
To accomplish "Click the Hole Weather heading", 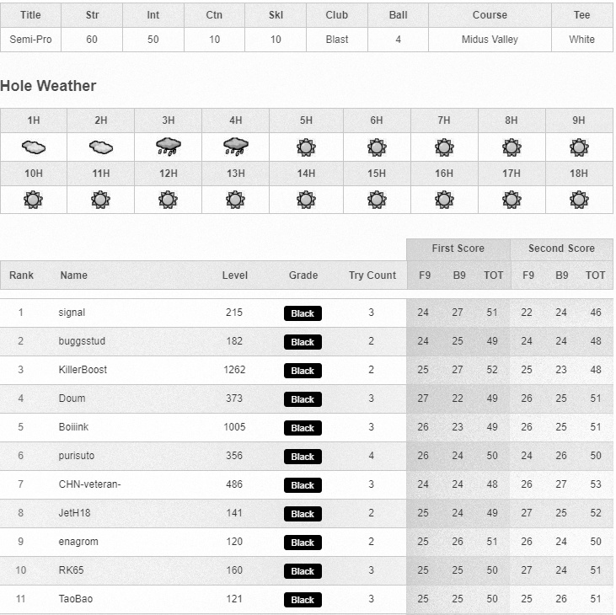I will coord(48,86).
